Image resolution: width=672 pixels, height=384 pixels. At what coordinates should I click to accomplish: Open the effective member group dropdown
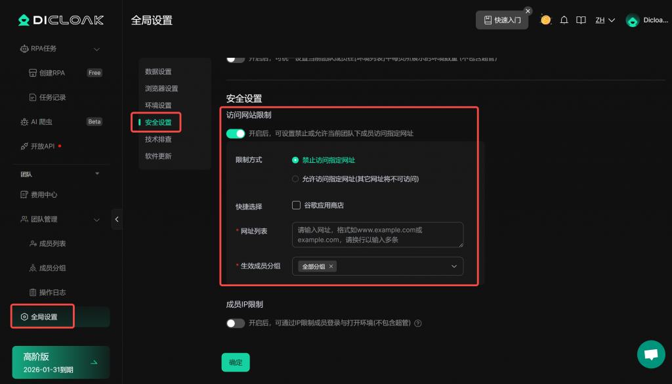[x=453, y=266]
